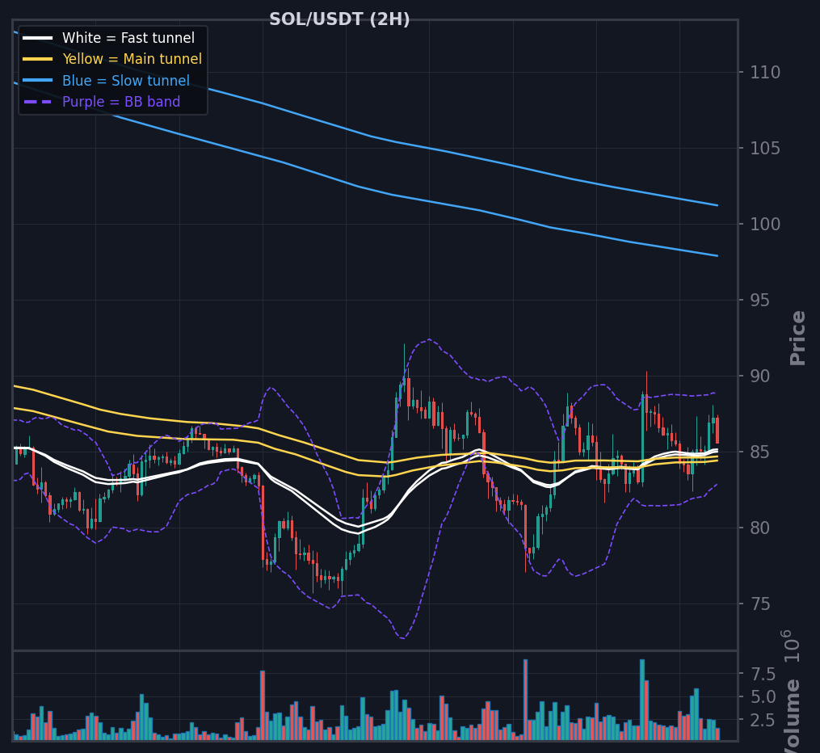
Task: Click the Volume axis title
Action: tap(793, 715)
